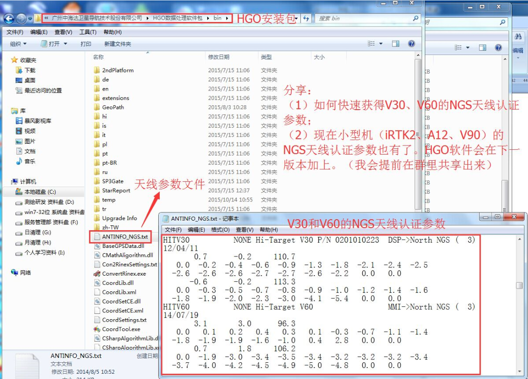
Task: Click the ANTINFO_NGS.txt thumbnail in the details pane
Action: click(x=28, y=366)
